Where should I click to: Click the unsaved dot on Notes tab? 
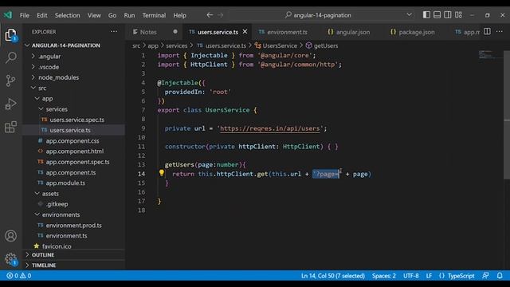point(175,32)
